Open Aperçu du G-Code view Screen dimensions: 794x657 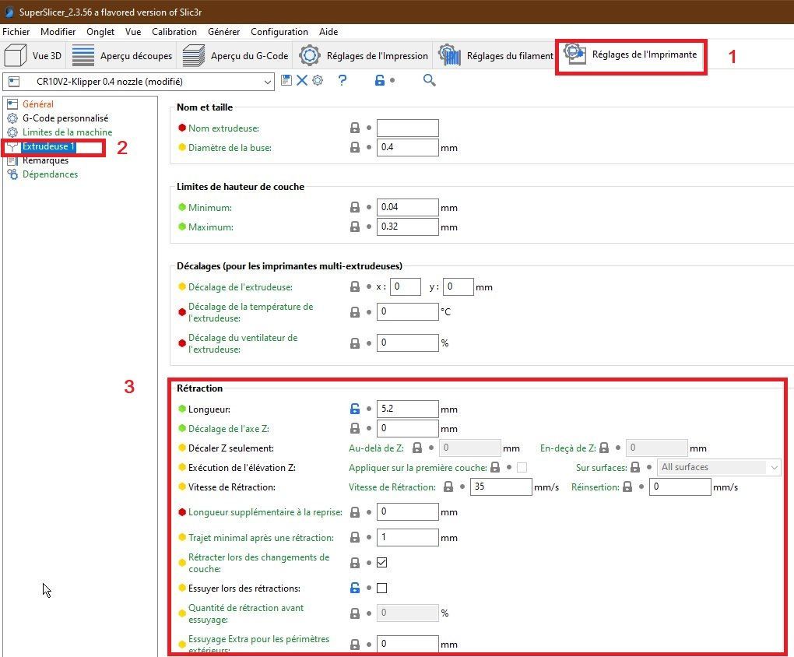235,56
